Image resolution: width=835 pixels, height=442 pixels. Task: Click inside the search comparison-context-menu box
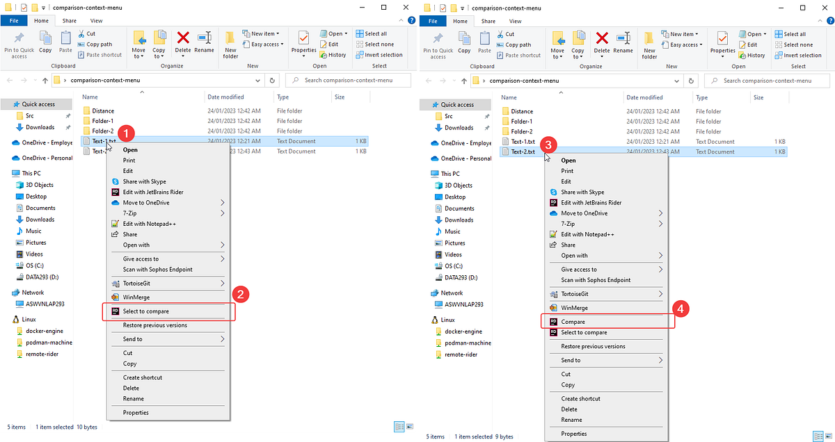pos(348,80)
